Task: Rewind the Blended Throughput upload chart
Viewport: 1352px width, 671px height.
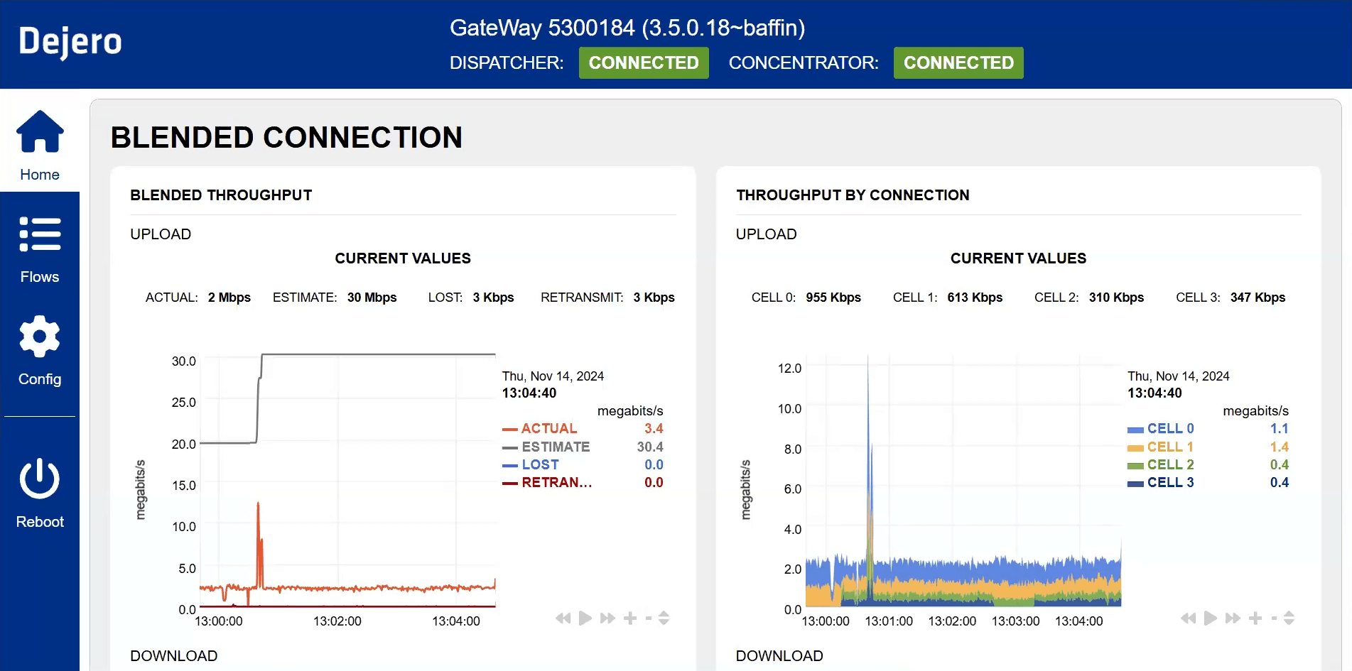Action: click(x=563, y=618)
